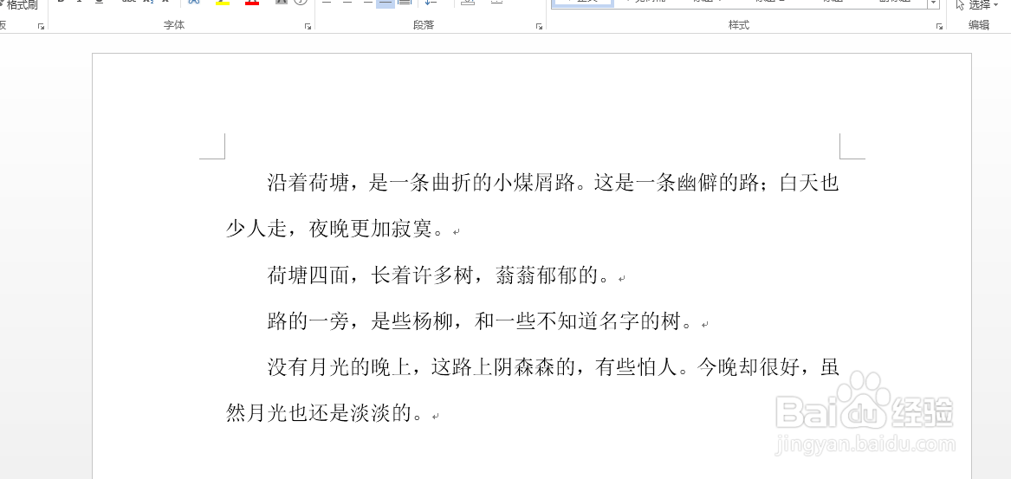The image size is (1011, 479).
Task: Click the phrase "没有月光的晚上"
Action: click(339, 367)
